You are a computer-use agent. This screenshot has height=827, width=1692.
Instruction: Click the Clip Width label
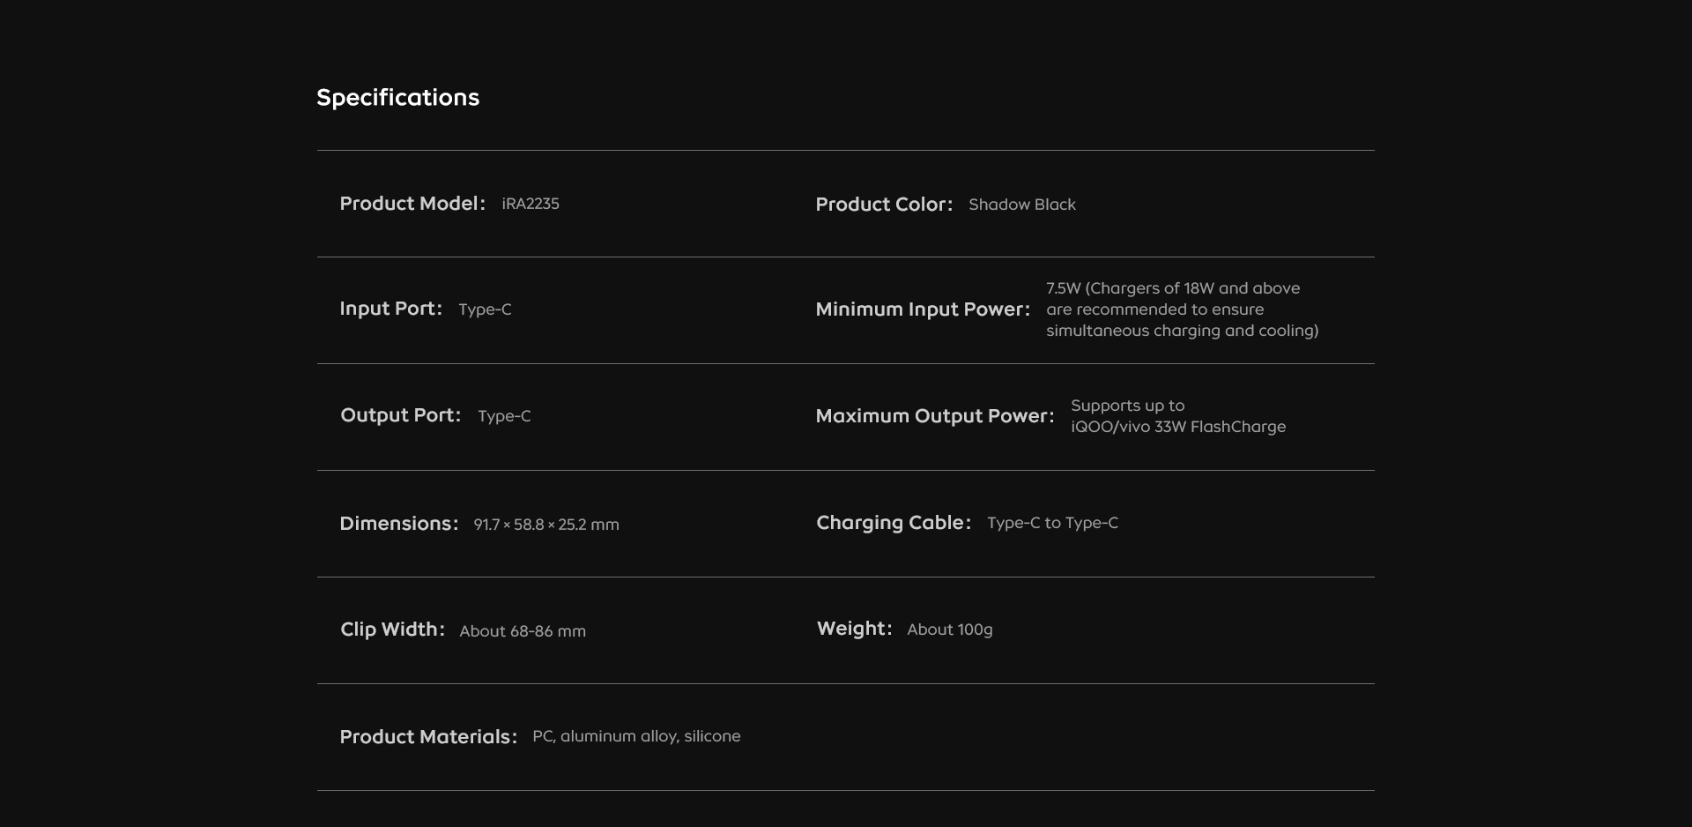pyautogui.click(x=392, y=630)
